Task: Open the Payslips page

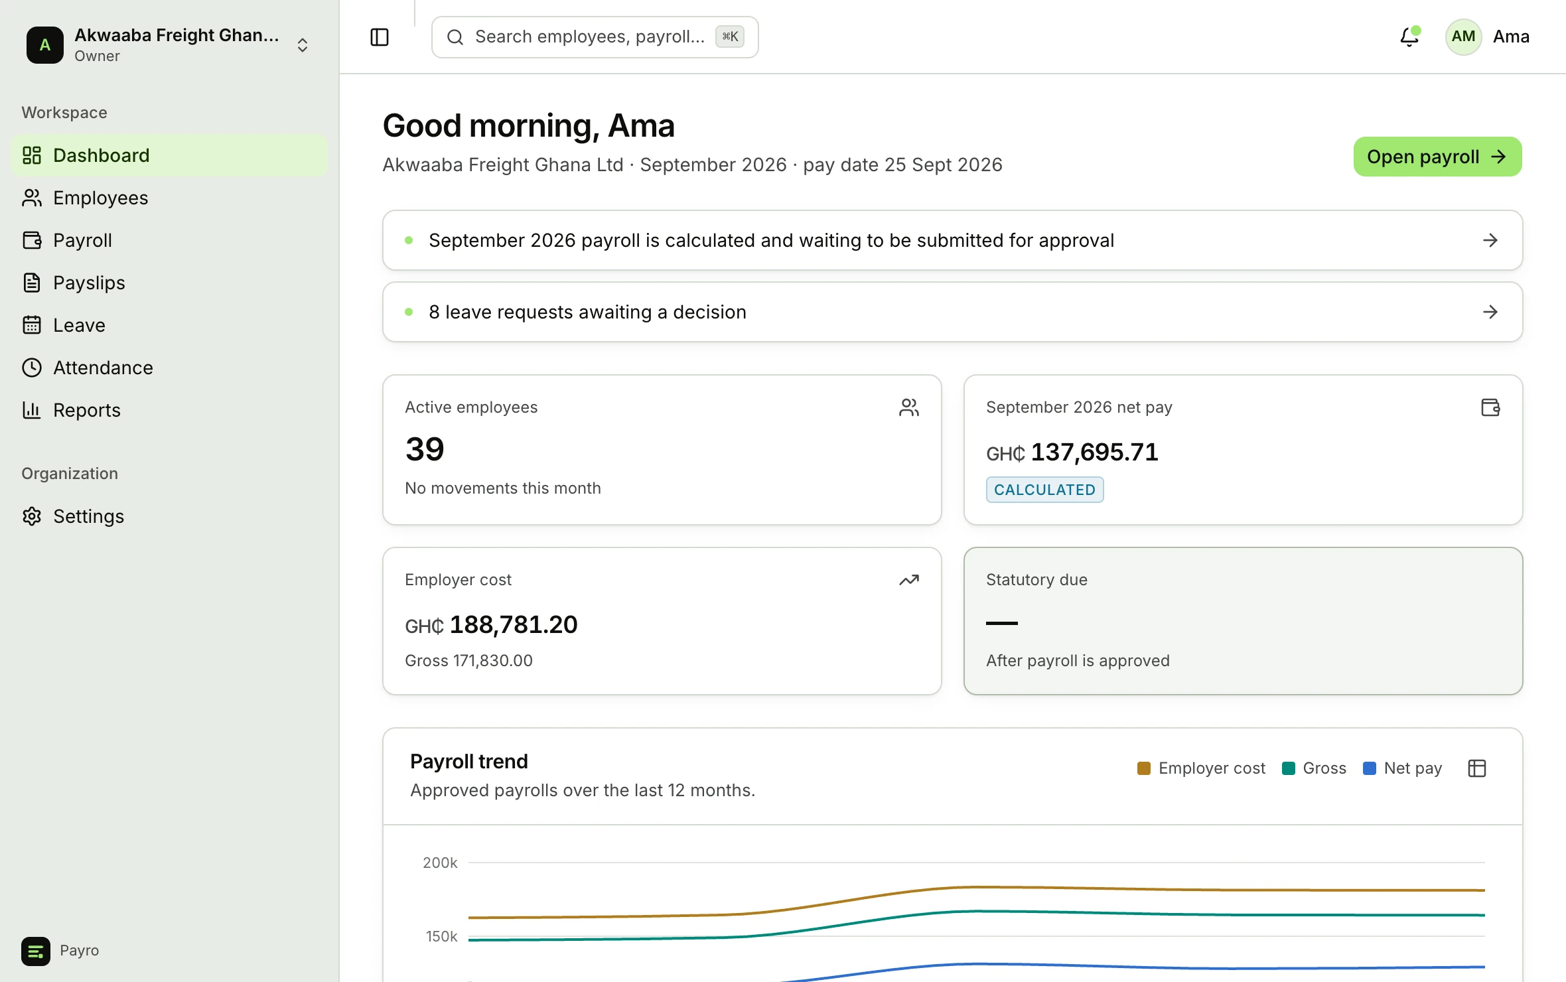Action: [x=169, y=283]
